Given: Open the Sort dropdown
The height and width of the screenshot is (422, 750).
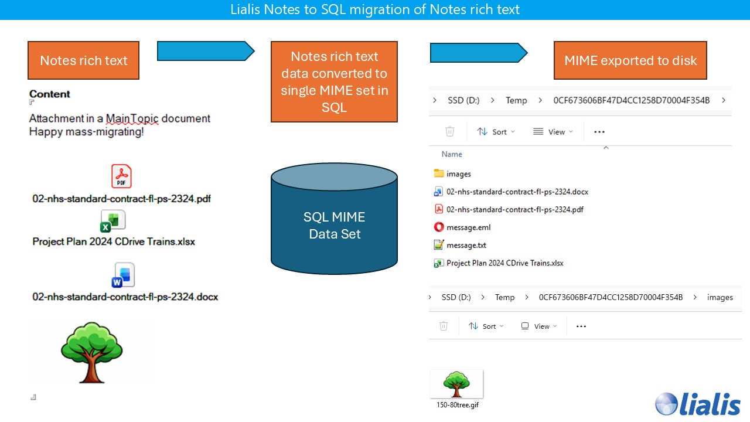Looking at the screenshot, I should tap(496, 131).
